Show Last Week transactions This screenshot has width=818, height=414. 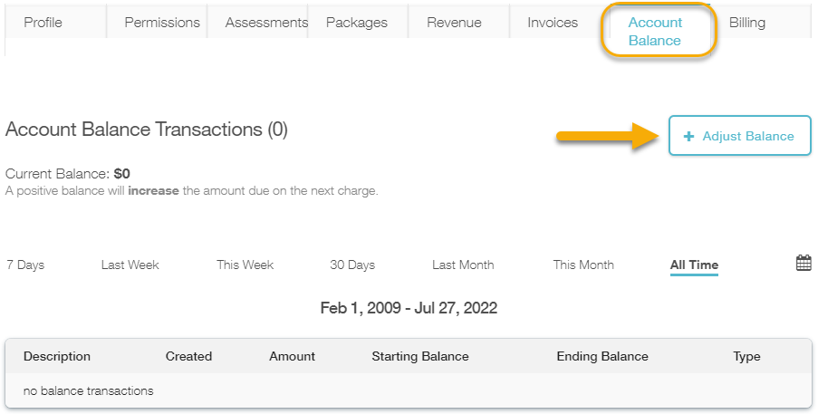click(x=130, y=265)
